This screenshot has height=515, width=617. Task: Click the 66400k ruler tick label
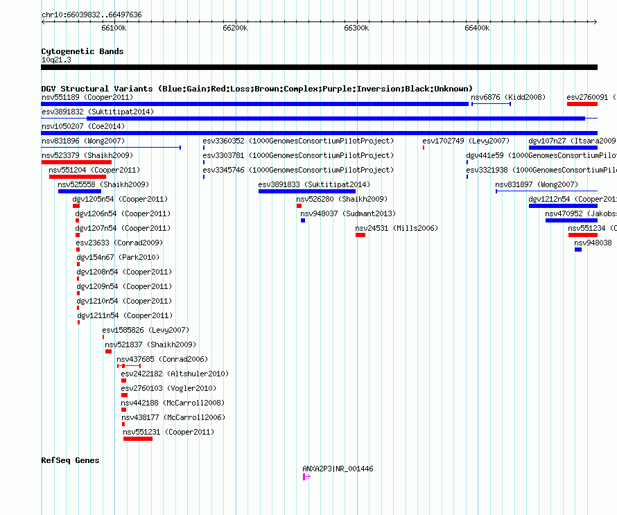pos(478,28)
